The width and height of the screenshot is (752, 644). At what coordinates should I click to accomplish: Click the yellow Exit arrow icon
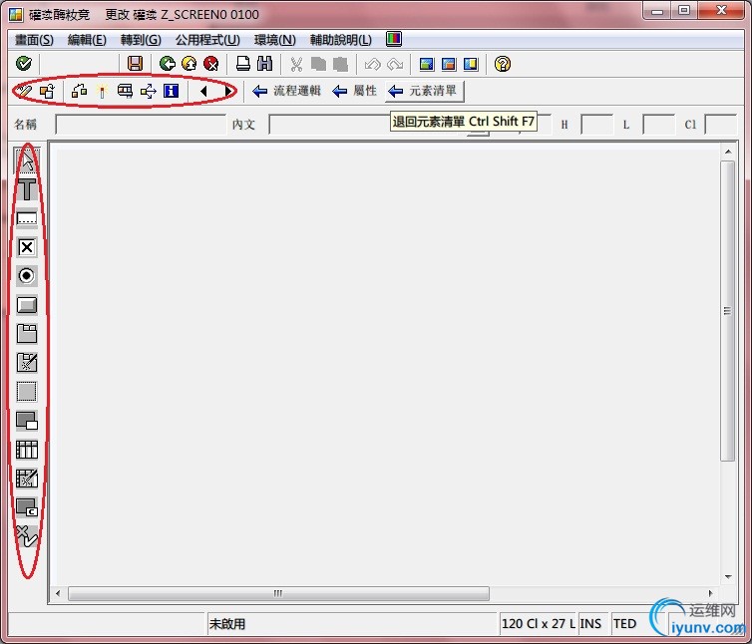click(x=188, y=63)
